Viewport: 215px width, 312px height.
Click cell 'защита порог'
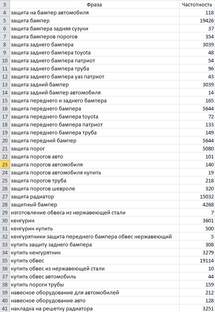[x=94, y=149]
